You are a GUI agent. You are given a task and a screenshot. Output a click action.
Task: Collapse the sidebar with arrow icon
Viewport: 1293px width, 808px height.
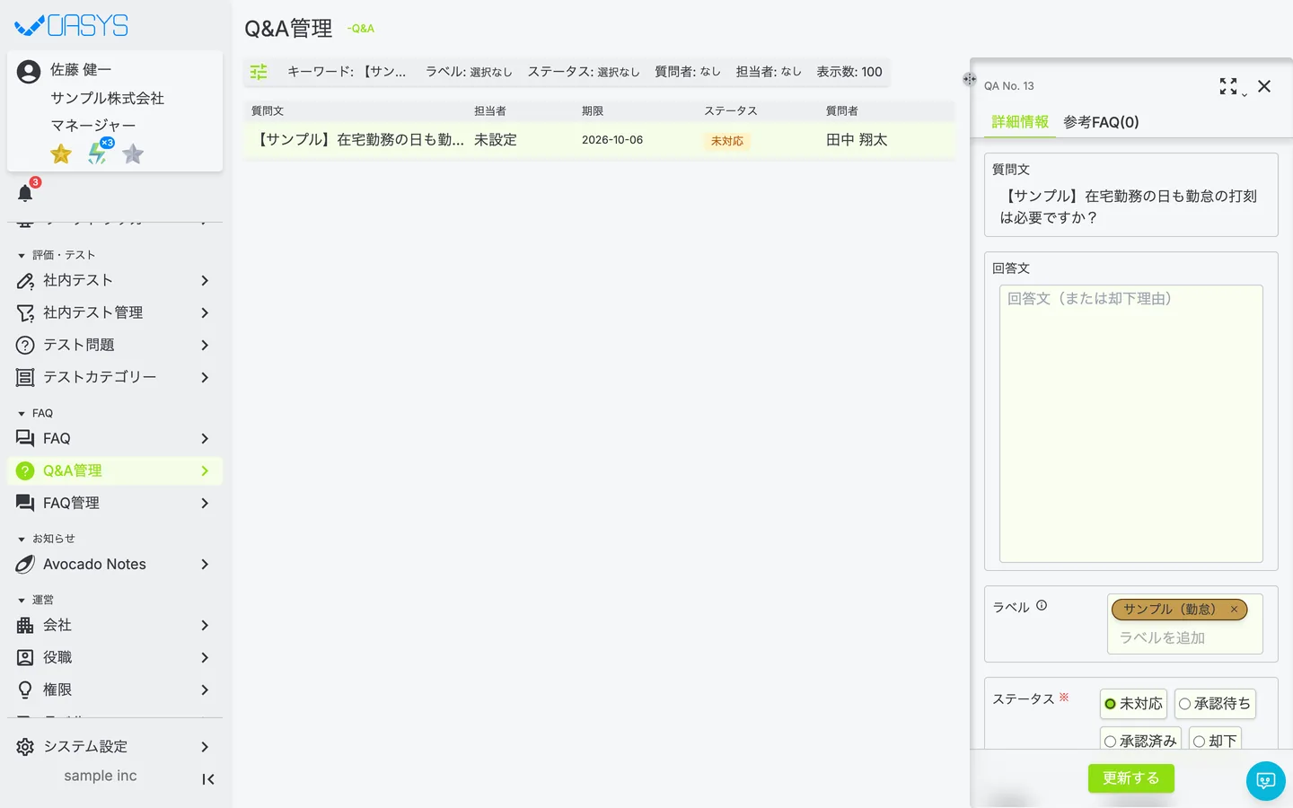click(208, 779)
